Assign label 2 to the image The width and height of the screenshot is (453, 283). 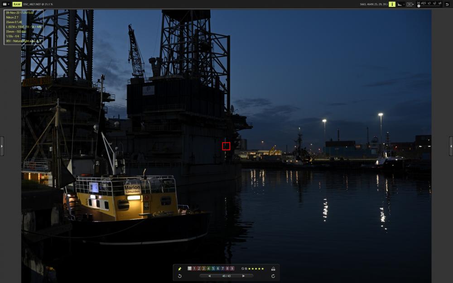199,268
